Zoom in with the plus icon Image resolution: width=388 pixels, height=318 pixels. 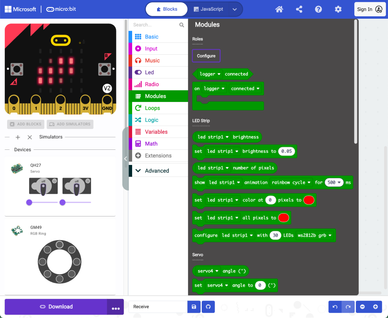375,307
